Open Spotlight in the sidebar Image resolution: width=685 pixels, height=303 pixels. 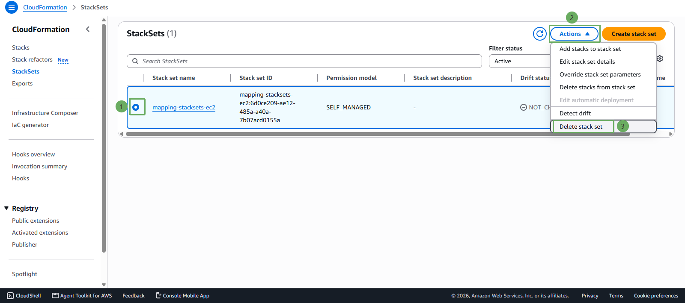(24, 274)
